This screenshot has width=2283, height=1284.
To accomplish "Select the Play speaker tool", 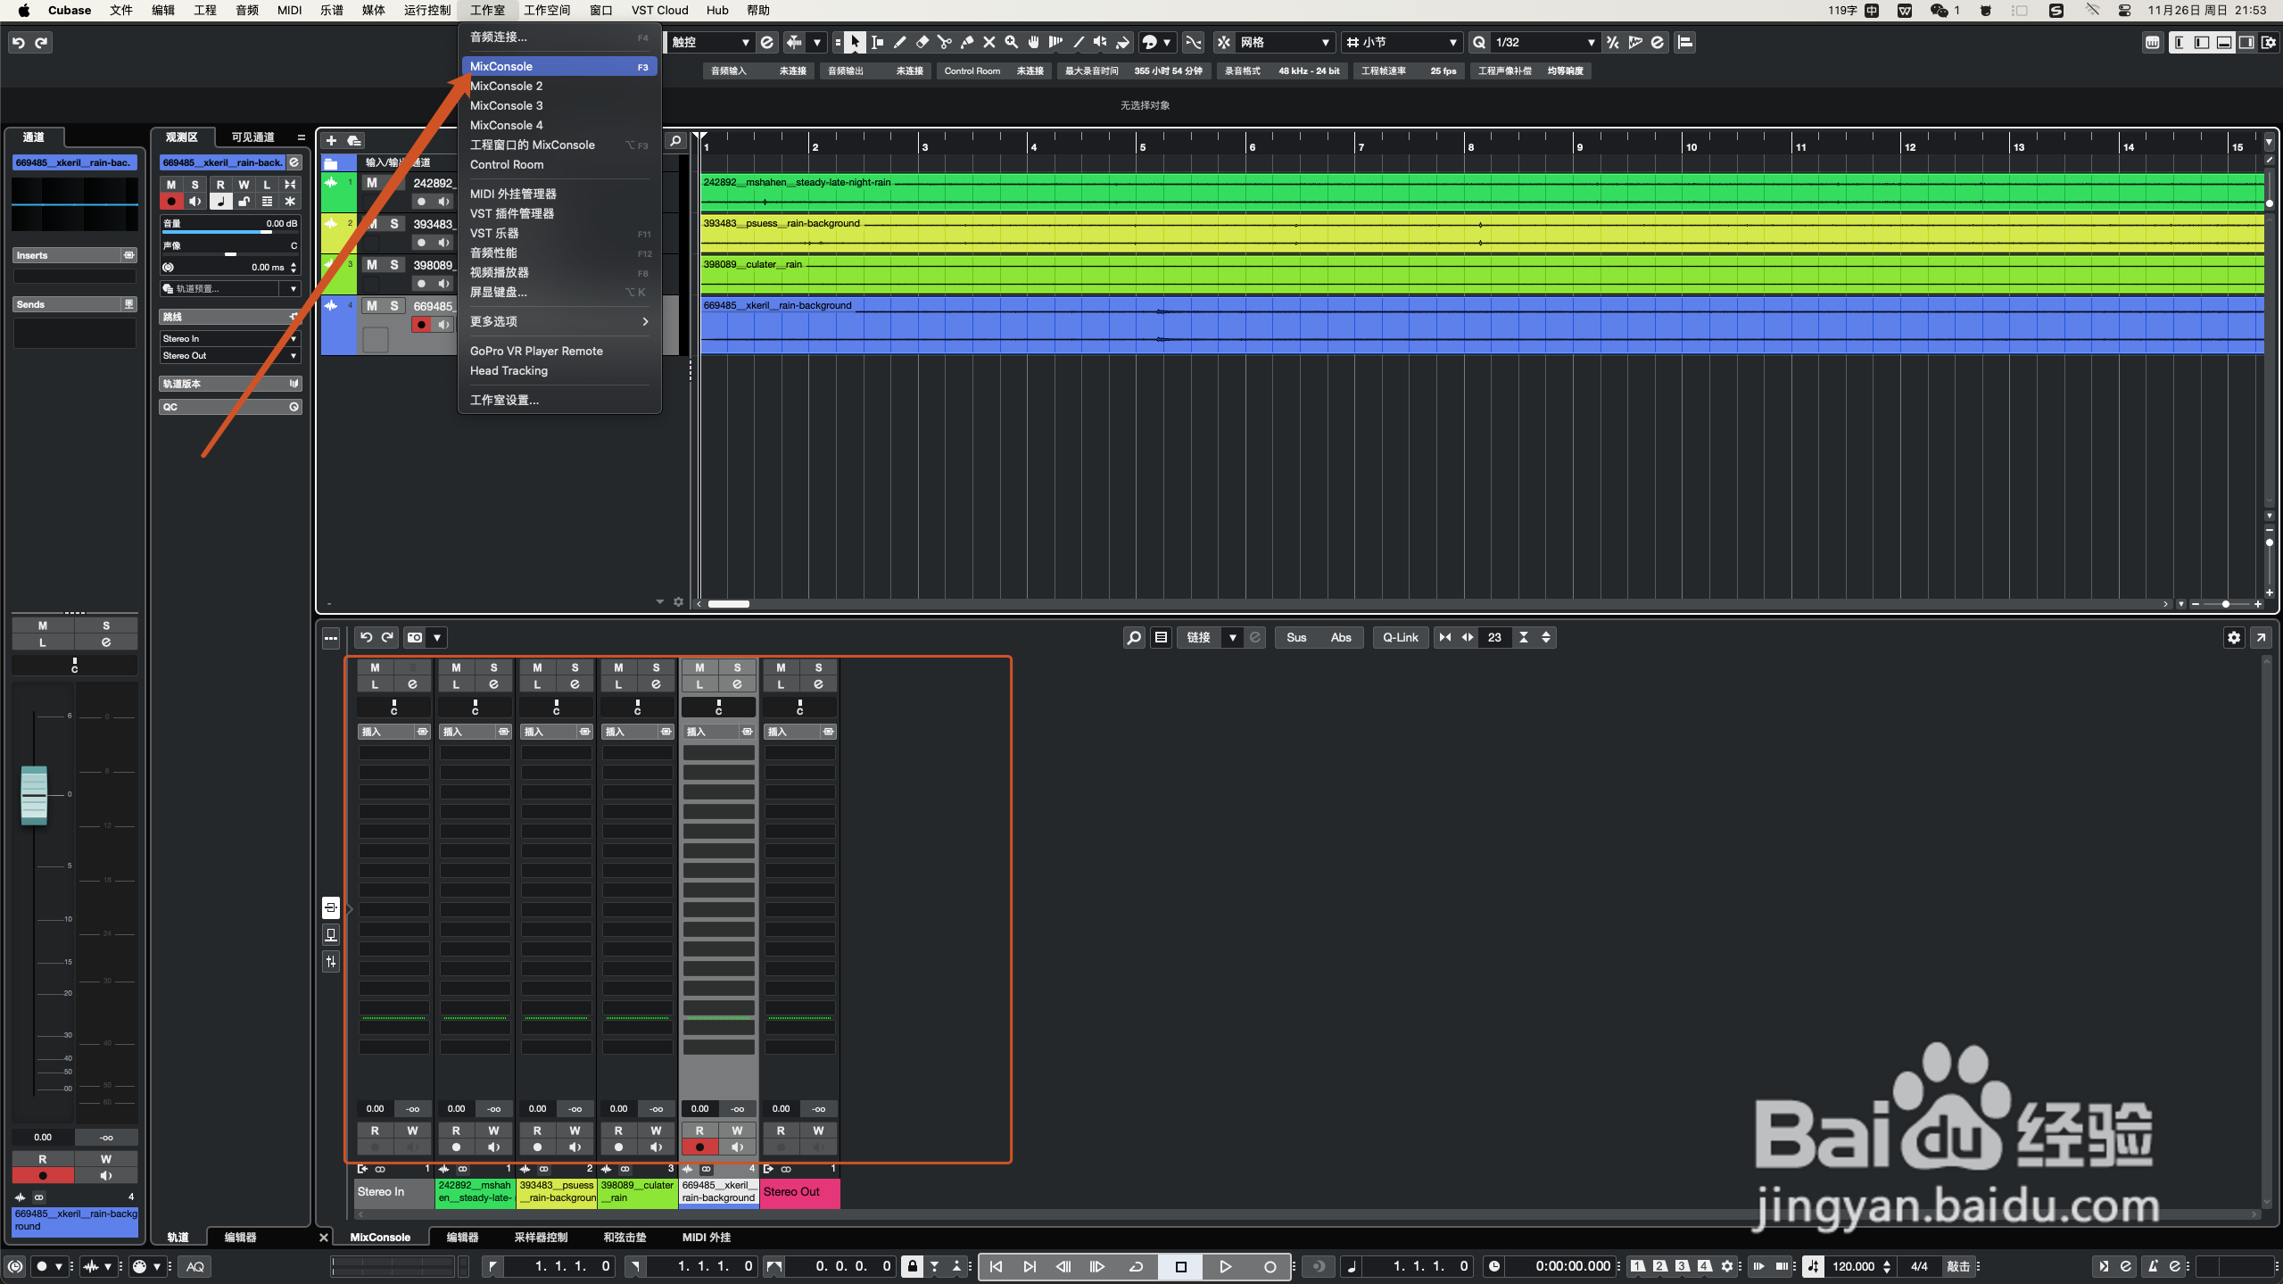I will pyautogui.click(x=1100, y=42).
